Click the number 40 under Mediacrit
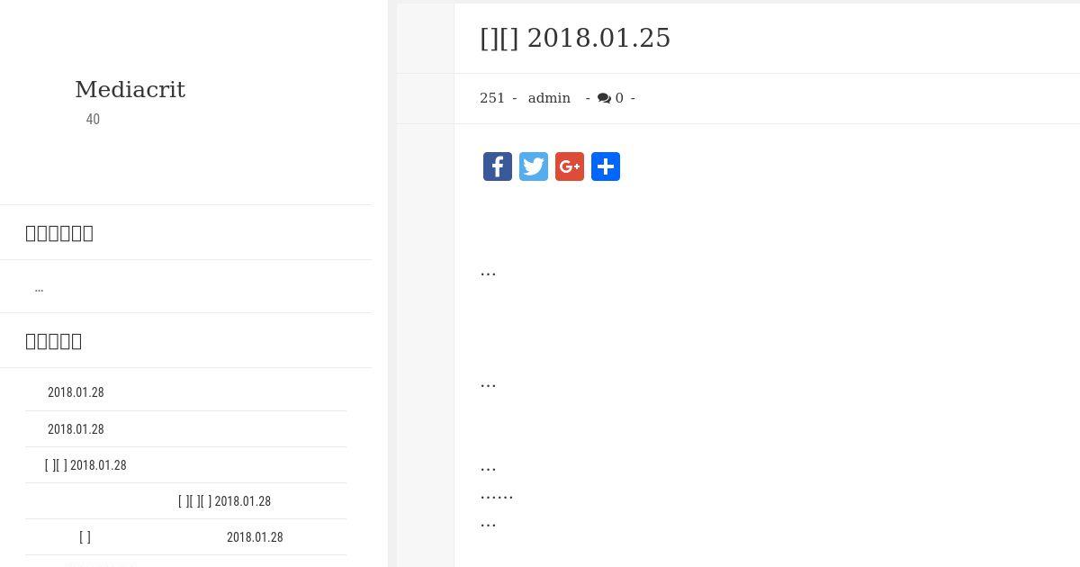This screenshot has width=1080, height=567. tap(93, 120)
